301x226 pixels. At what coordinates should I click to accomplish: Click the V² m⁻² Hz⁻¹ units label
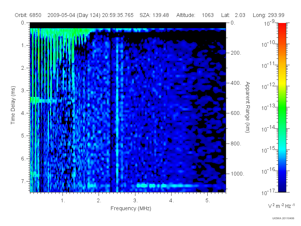[x=281, y=206]
